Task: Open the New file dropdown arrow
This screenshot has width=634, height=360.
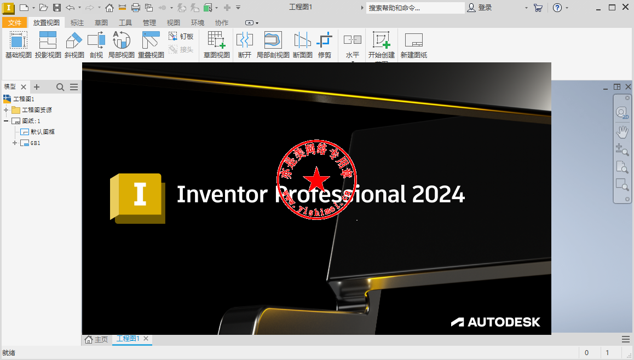Action: point(33,8)
